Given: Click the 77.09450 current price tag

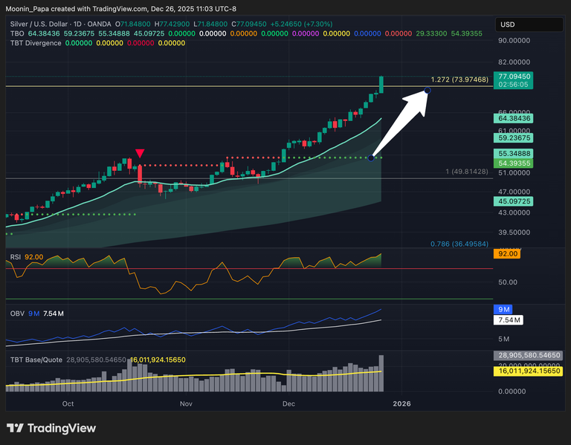Looking at the screenshot, I should (x=514, y=76).
